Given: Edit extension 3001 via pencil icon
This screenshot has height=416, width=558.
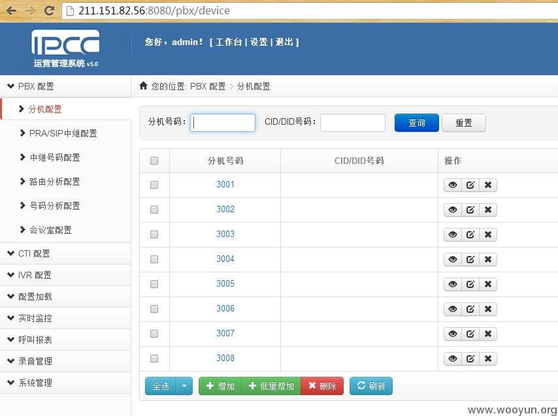Looking at the screenshot, I should 470,185.
